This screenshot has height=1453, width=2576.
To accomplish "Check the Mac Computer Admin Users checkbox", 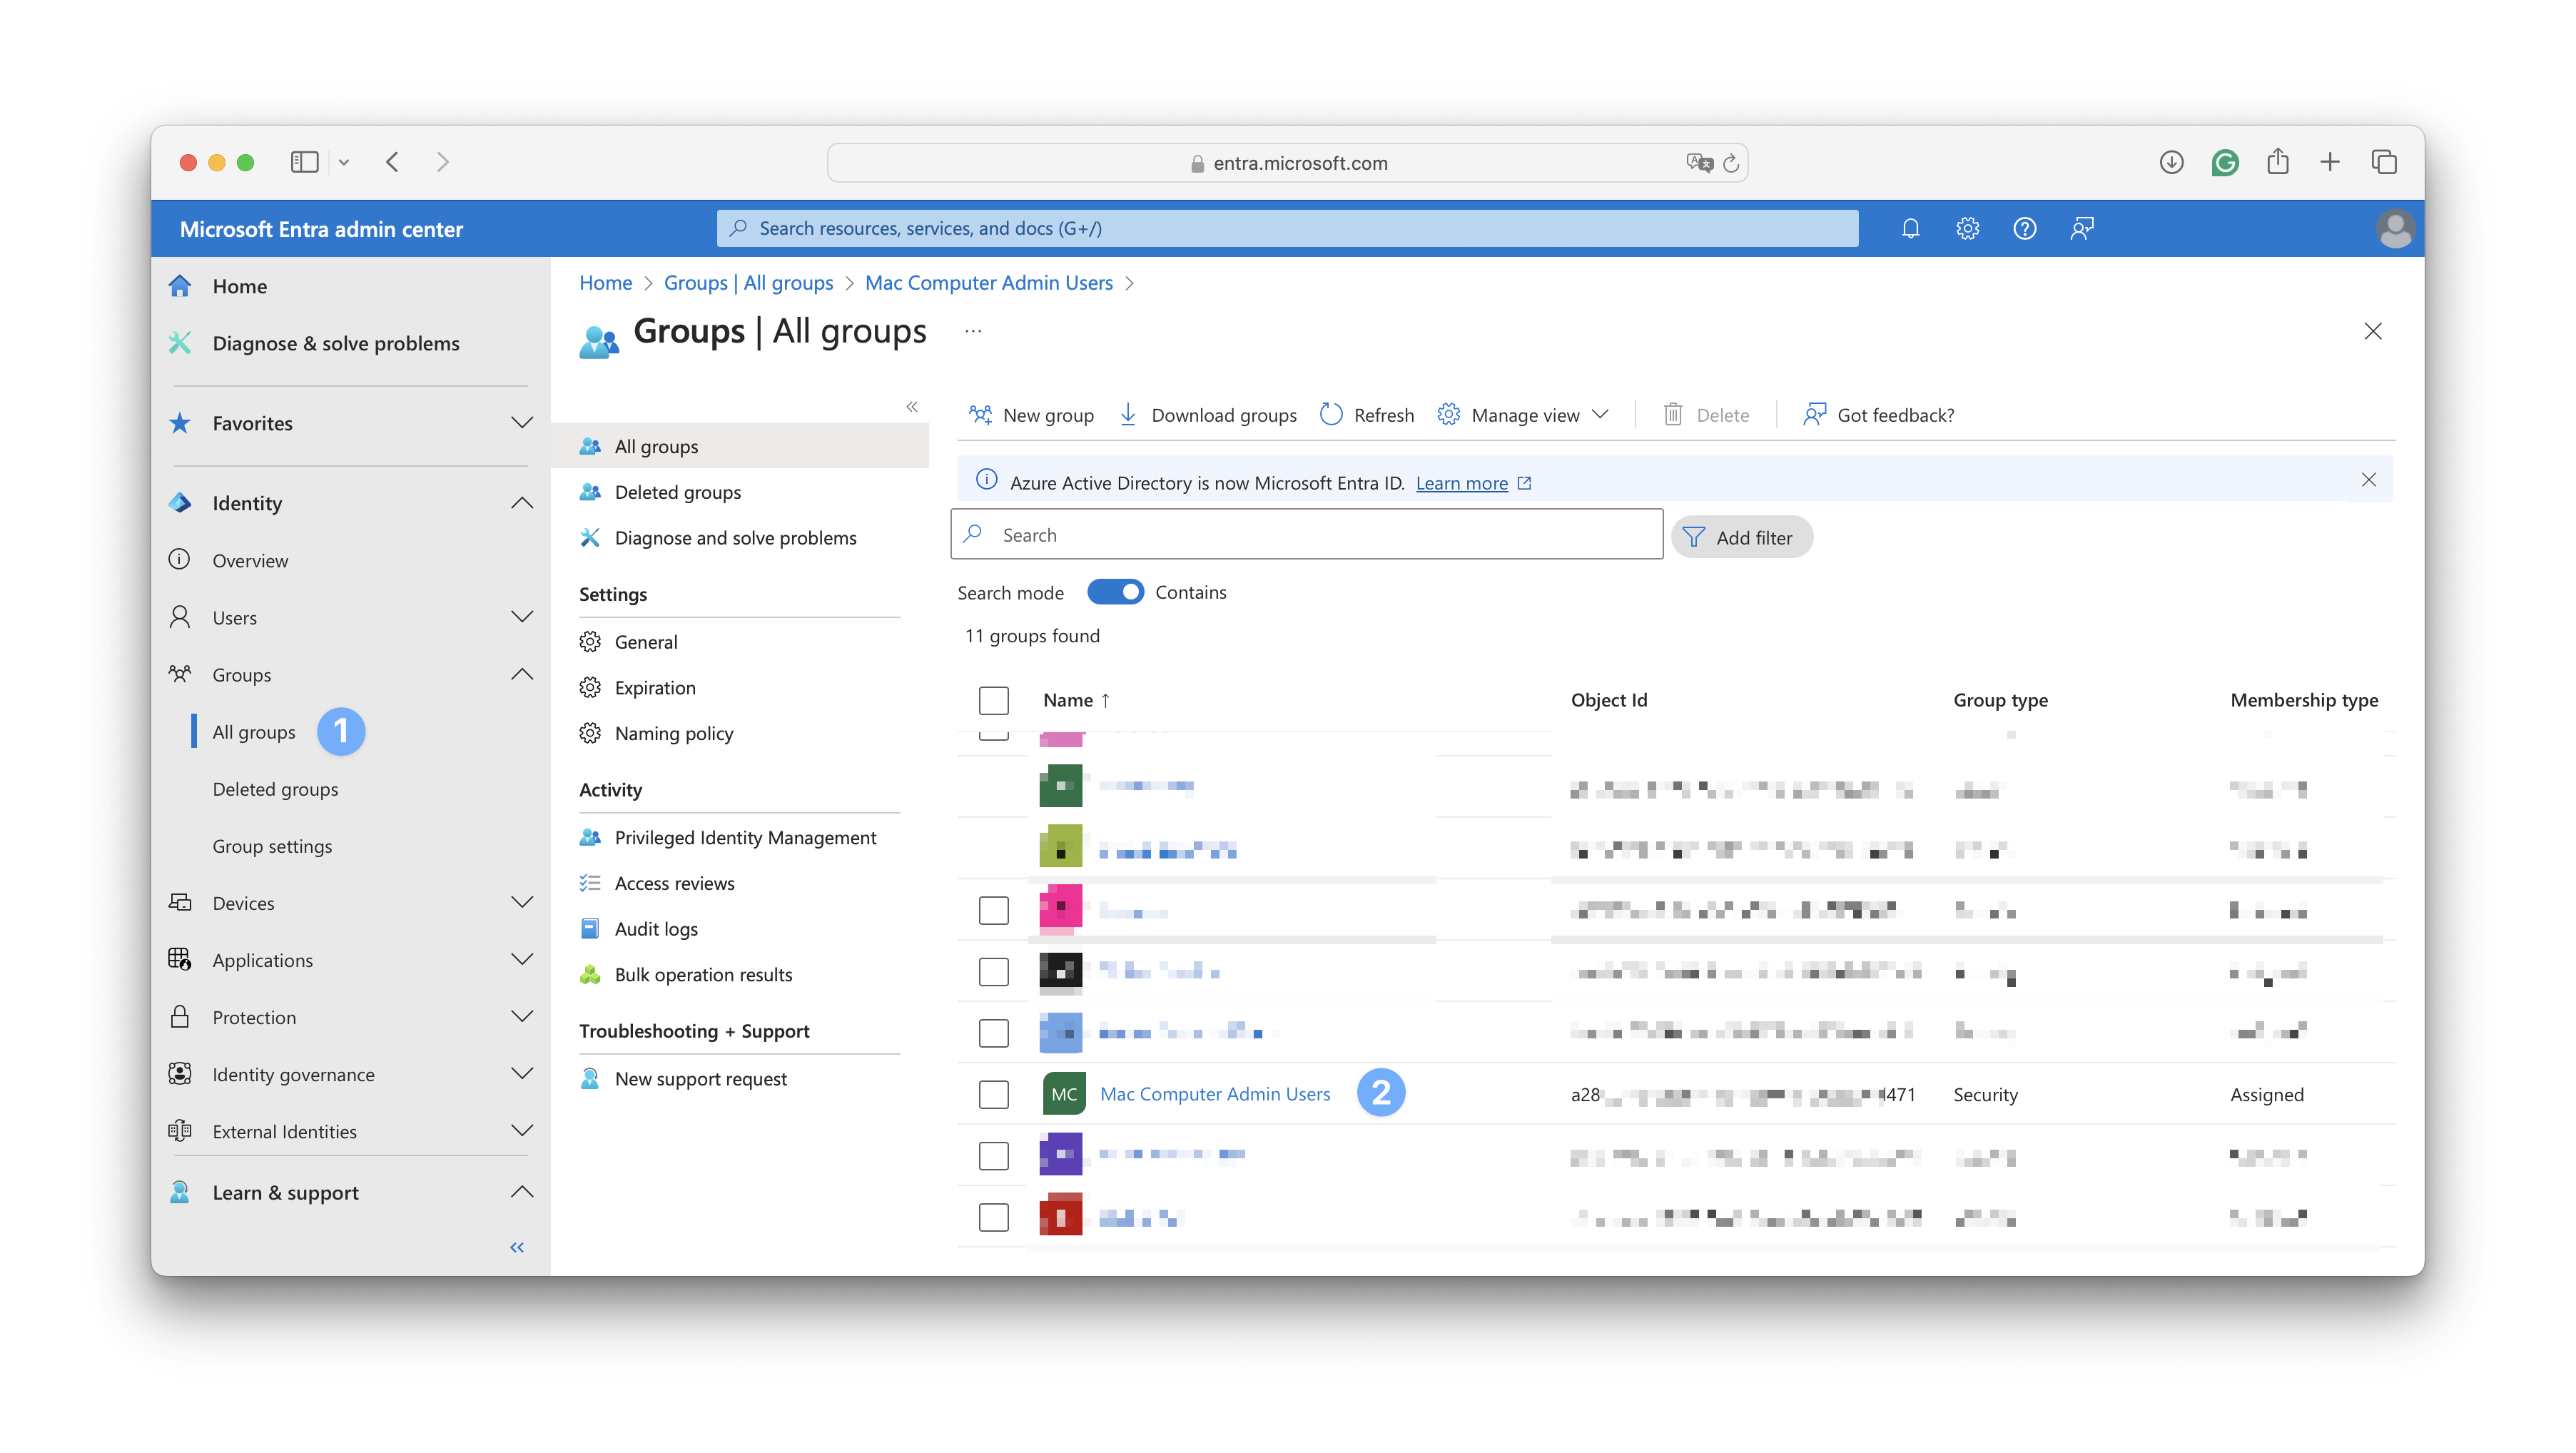I will tap(993, 1094).
